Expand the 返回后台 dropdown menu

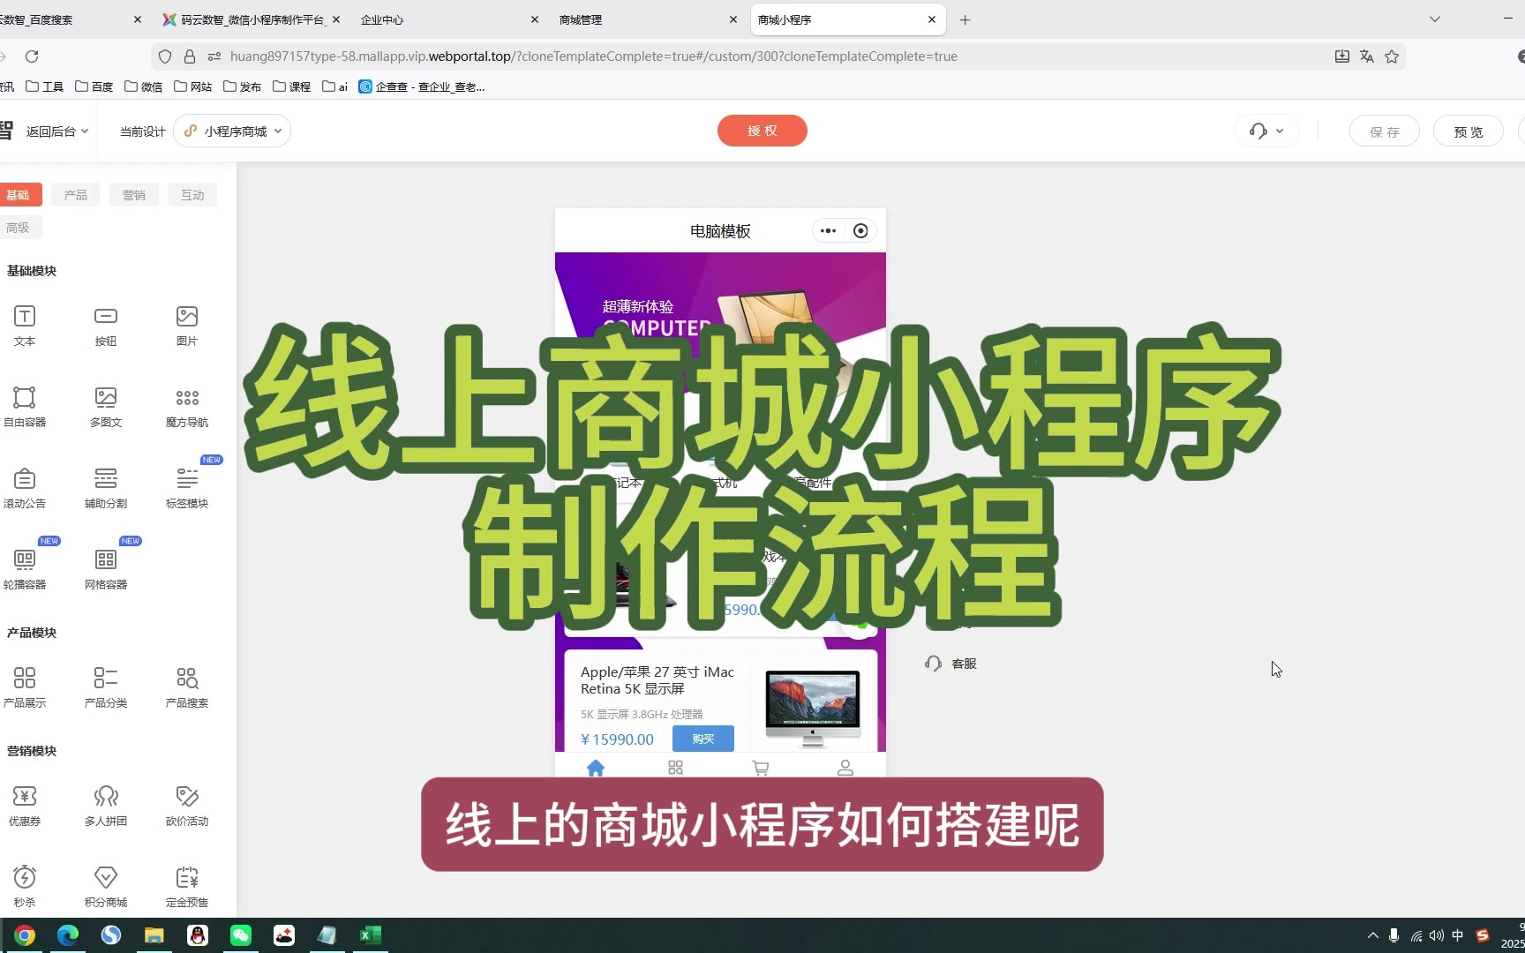(56, 131)
